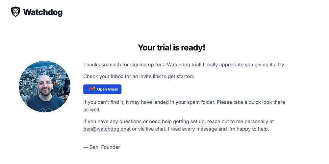This screenshot has width=329, height=164.
Task: Select the founder's circular profile photo
Action: click(x=44, y=87)
